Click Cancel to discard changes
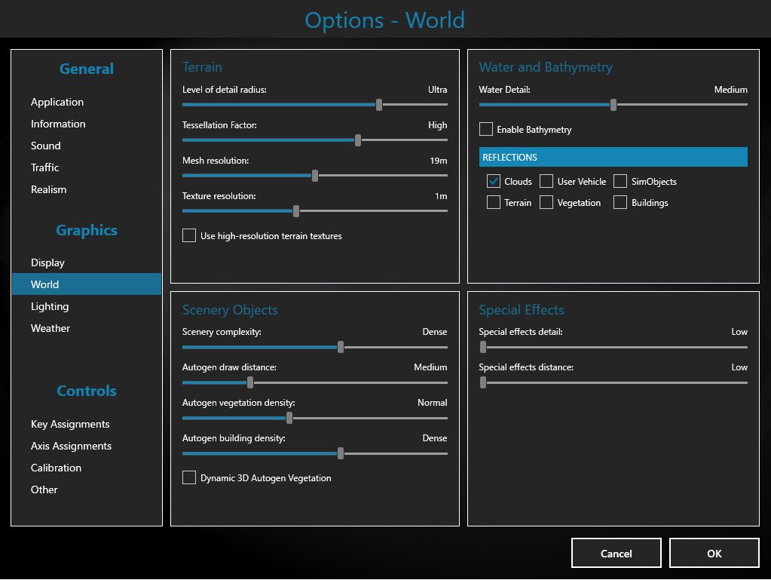The height and width of the screenshot is (580, 771). (616, 553)
